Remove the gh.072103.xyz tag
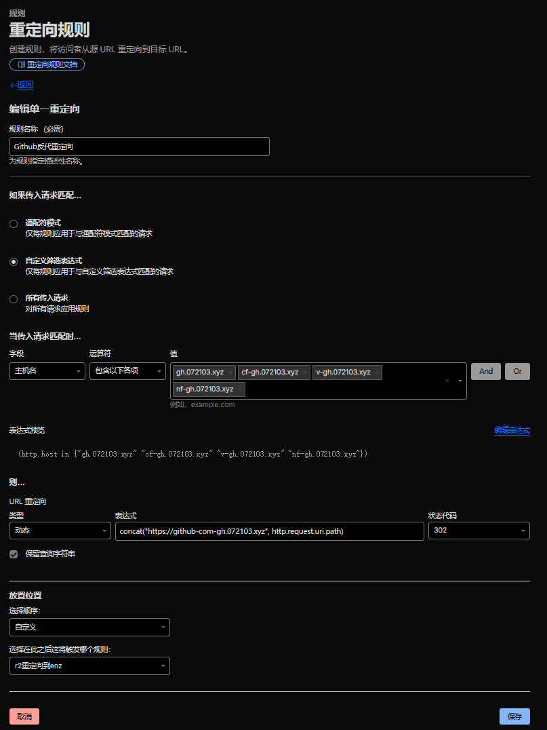Image resolution: width=547 pixels, height=730 pixels. pyautogui.click(x=230, y=372)
